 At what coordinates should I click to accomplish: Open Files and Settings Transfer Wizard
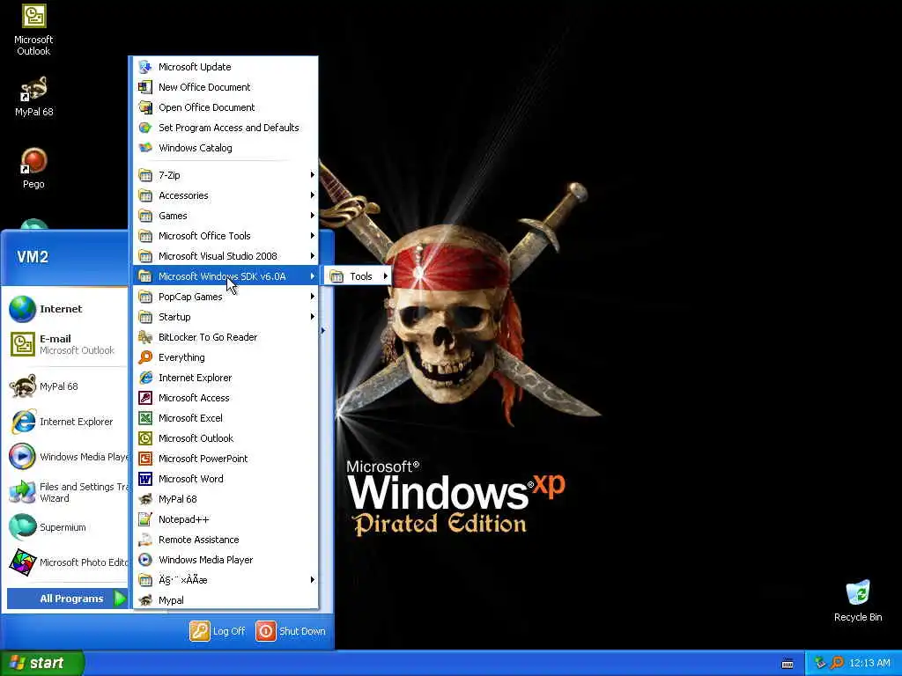click(x=67, y=492)
